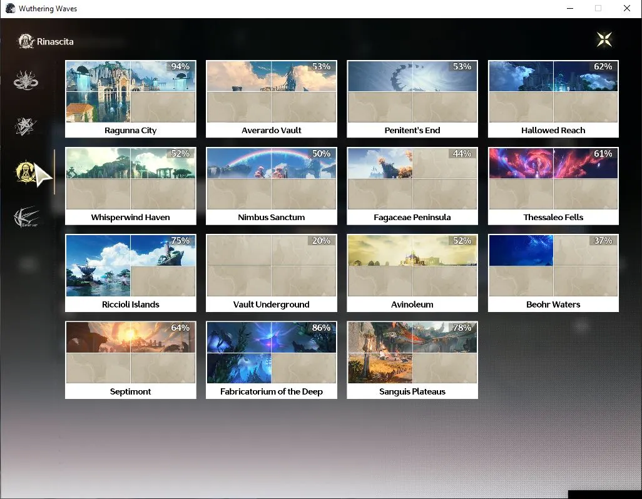
Task: Open the Avinoleum card
Action: point(412,273)
